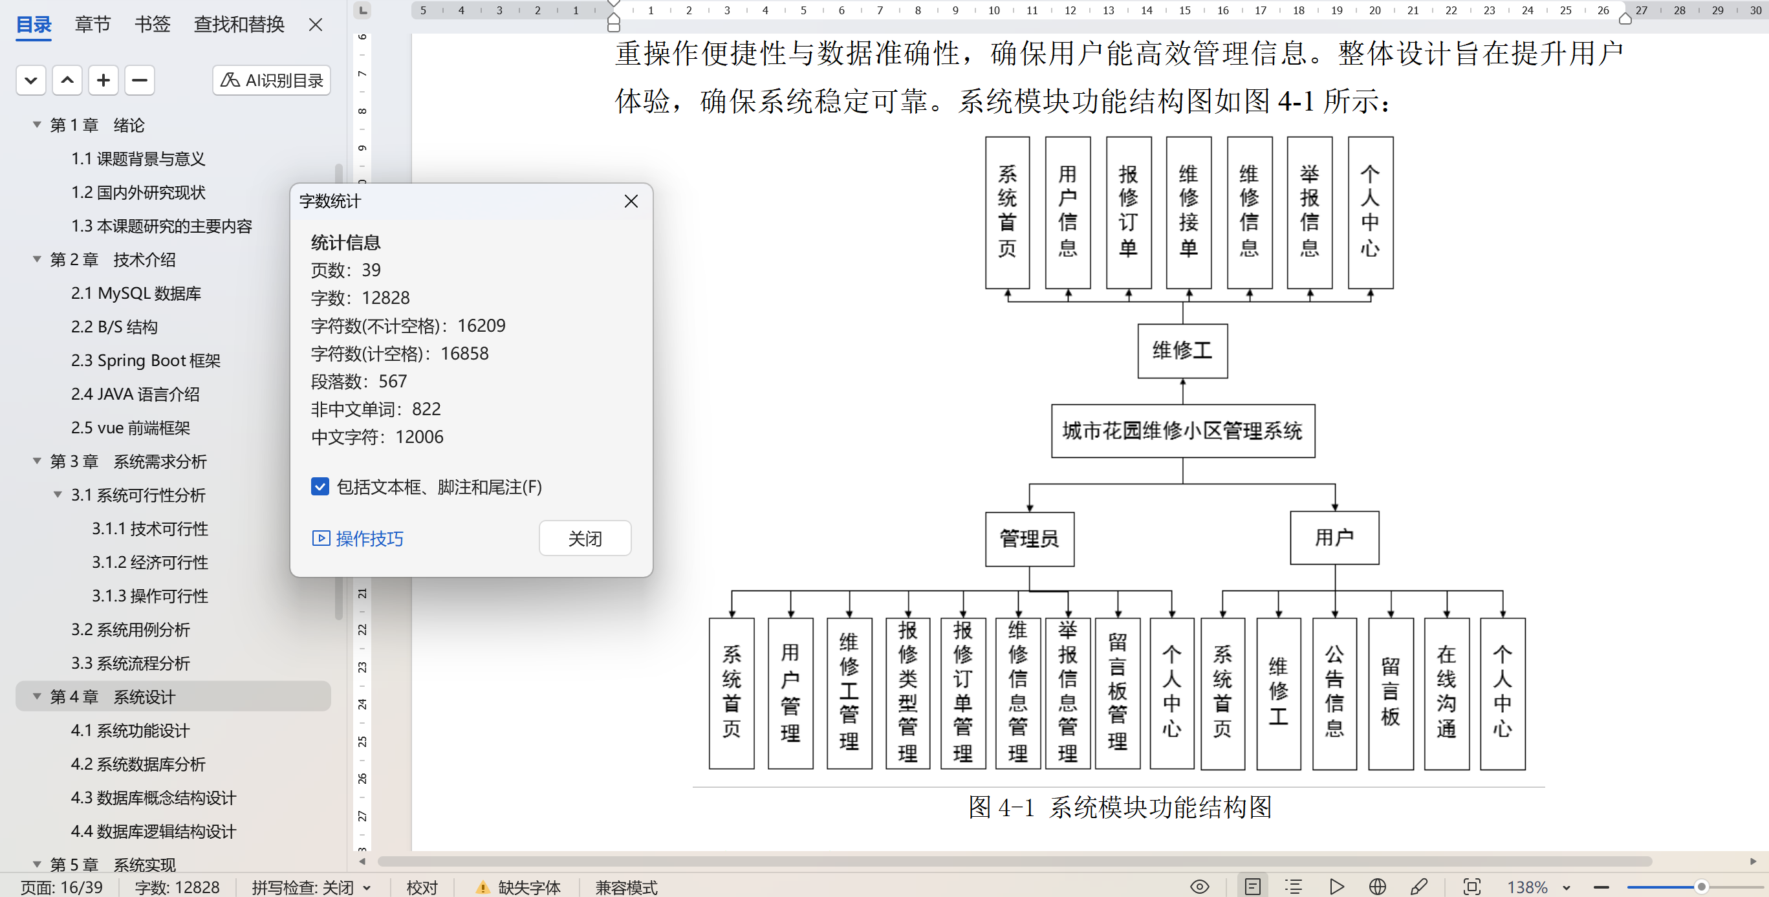
Task: Collapse 第4章 系统设计 tree node
Action: pos(37,697)
